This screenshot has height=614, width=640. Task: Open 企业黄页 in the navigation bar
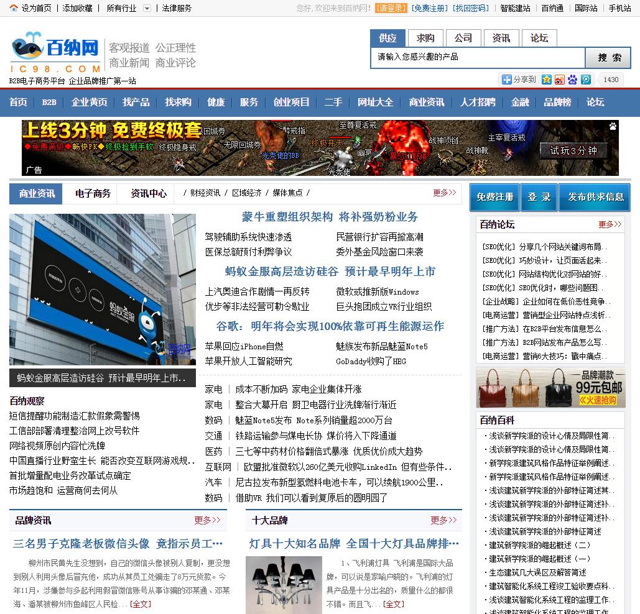89,102
